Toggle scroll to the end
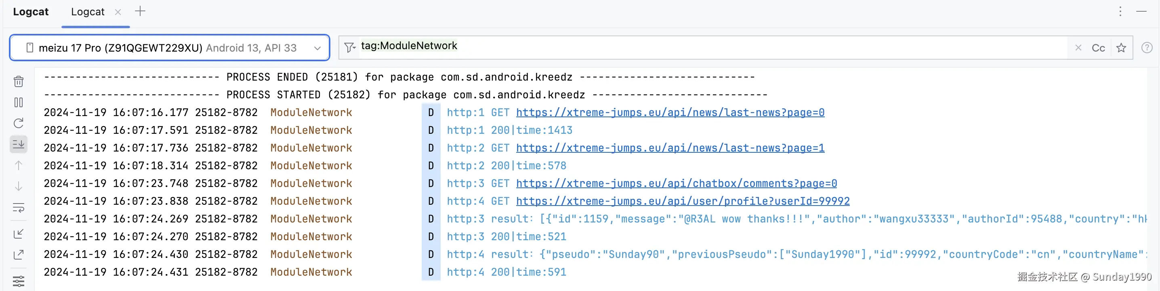This screenshot has height=291, width=1160. (x=19, y=144)
